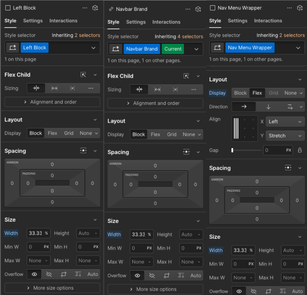Open the three-dot menu in Left Block panel
Image resolution: width=307 pixels, height=295 pixels.
pyautogui.click(x=85, y=8)
